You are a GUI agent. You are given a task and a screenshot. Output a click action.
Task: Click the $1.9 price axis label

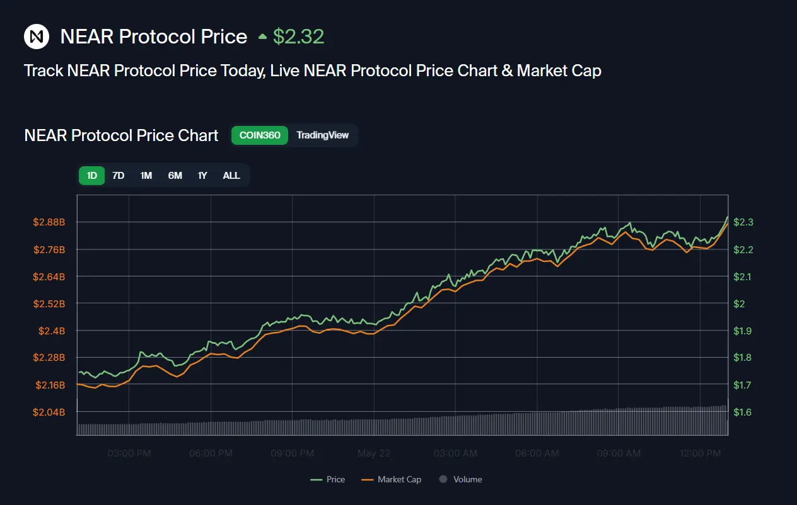[743, 331]
